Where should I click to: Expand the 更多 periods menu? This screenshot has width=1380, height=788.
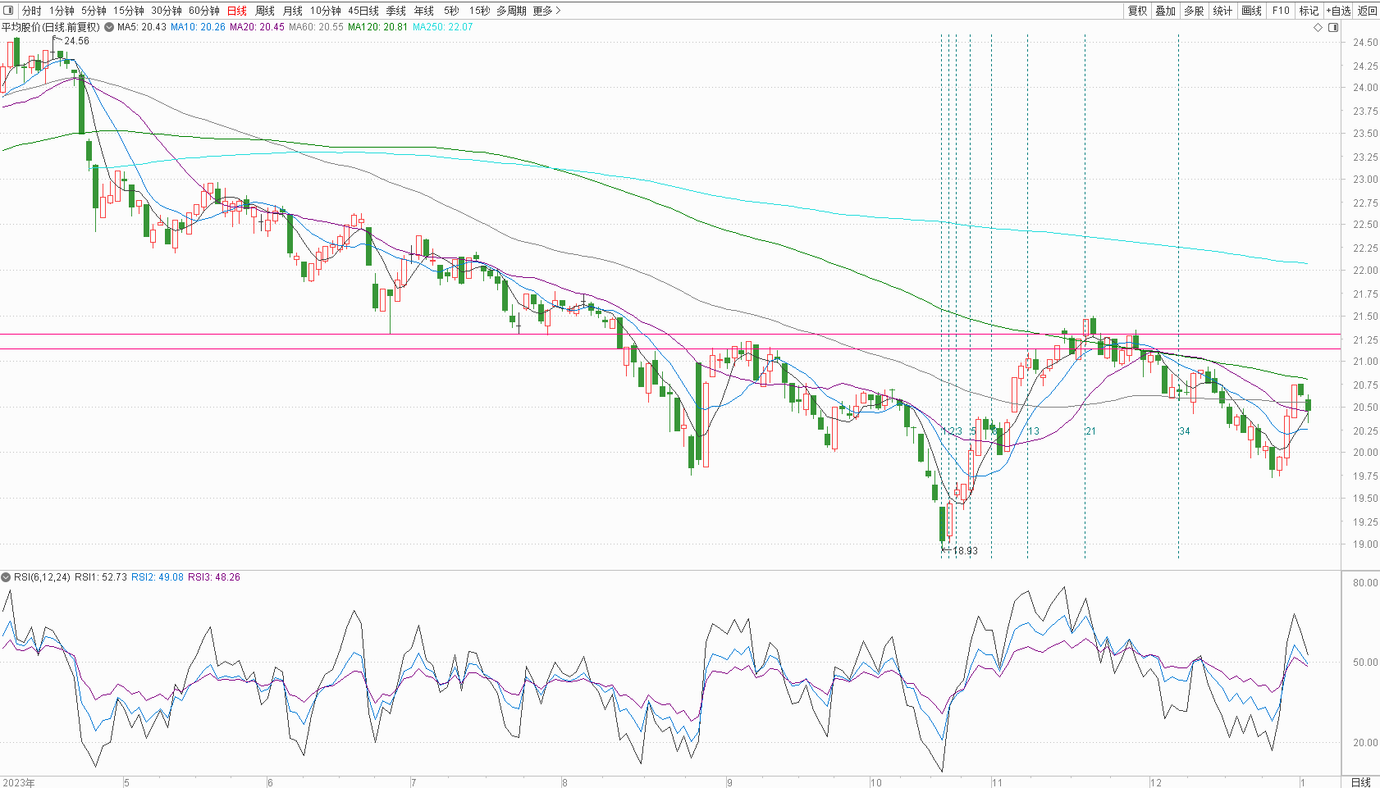[x=546, y=11]
